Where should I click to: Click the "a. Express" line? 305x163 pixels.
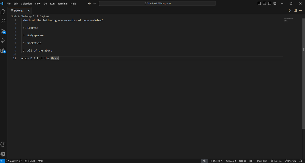(30, 28)
